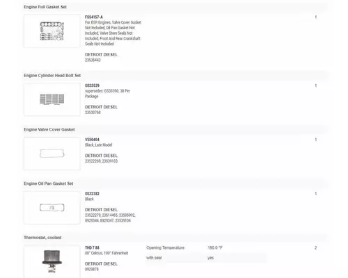Click the Engine Valve Cover Gasket heading

[49, 129]
